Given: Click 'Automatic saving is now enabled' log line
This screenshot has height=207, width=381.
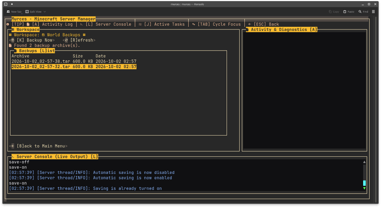Looking at the screenshot, I should pyautogui.click(x=90, y=178).
